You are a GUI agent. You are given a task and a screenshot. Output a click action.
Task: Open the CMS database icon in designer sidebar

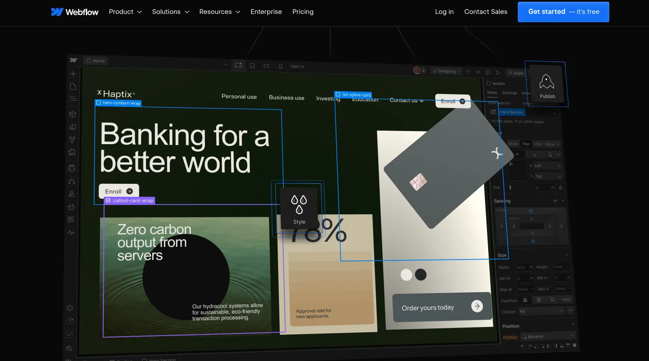[x=72, y=168]
